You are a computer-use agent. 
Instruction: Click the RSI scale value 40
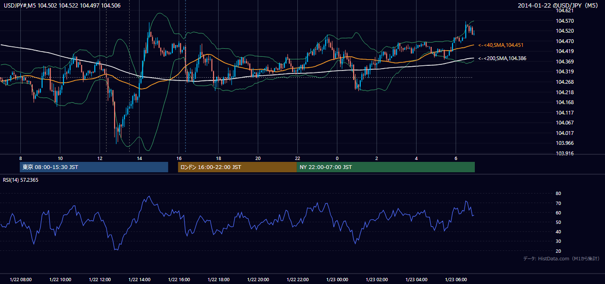558,232
